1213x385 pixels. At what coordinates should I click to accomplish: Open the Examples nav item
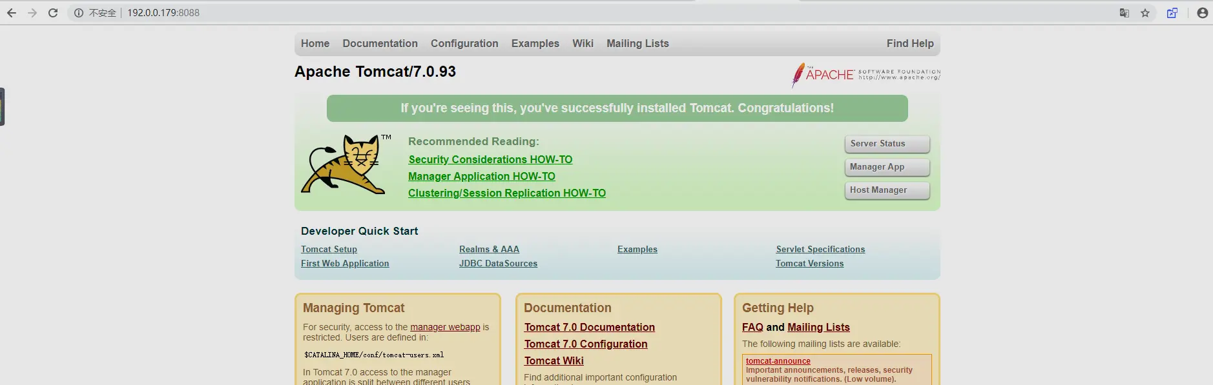coord(535,44)
